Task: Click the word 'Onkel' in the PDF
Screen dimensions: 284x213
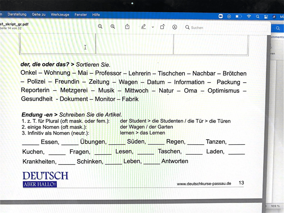Action: click(x=28, y=73)
